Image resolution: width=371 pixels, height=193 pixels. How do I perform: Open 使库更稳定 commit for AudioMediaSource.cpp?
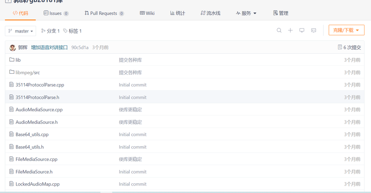[x=130, y=109]
